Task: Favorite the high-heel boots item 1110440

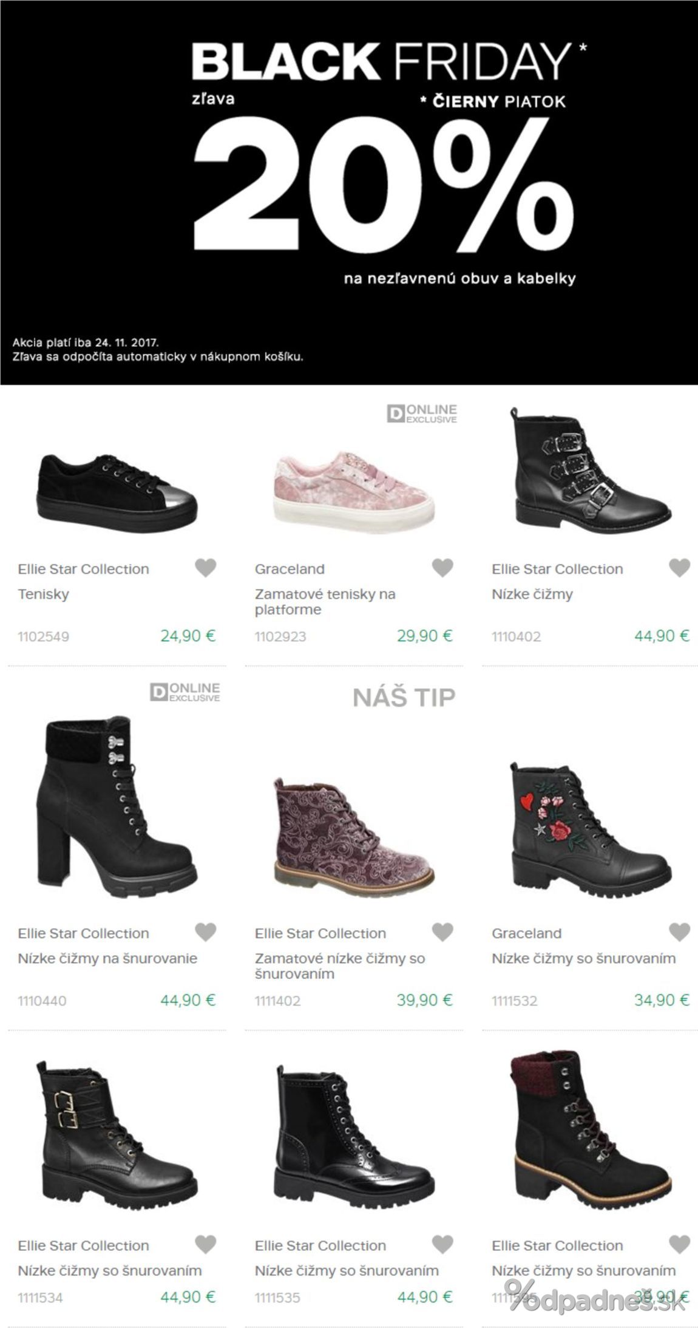Action: [x=206, y=932]
